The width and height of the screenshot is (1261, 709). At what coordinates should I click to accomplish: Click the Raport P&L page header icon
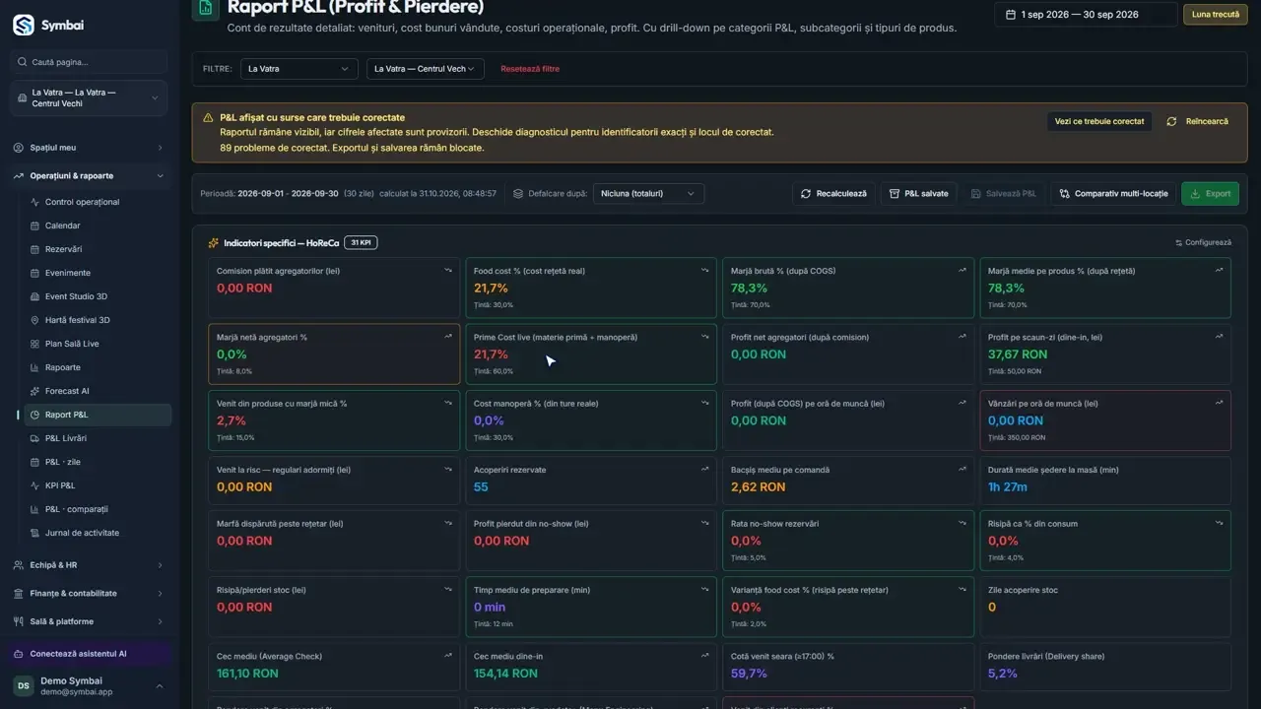click(x=205, y=8)
